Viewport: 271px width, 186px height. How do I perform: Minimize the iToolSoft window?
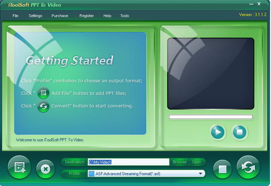(x=251, y=4)
